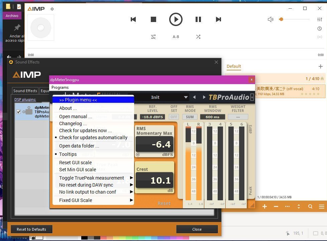Choose Open data folder entry
Image resolution: width=327 pixels, height=241 pixels.
[x=93, y=146]
